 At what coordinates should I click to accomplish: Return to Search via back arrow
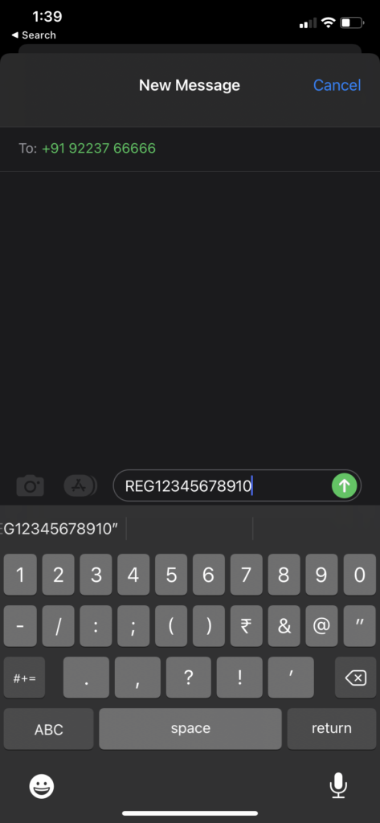pos(34,35)
